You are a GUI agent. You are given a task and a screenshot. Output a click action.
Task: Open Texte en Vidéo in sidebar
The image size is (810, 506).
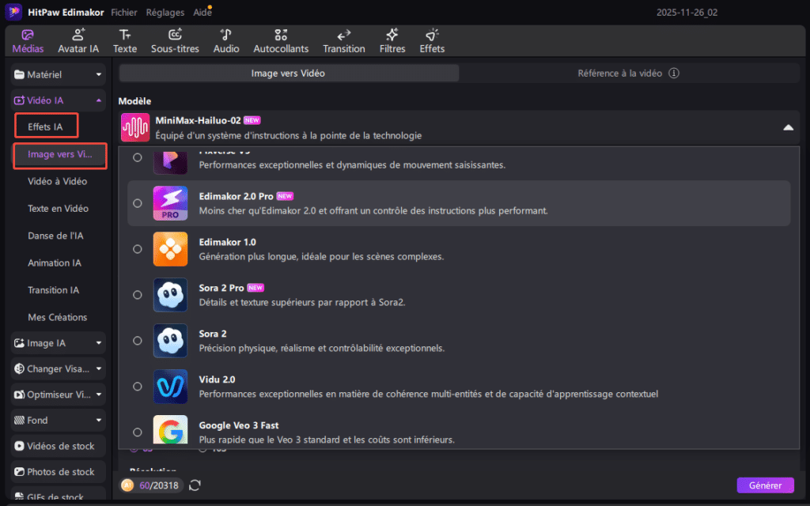tap(58, 209)
